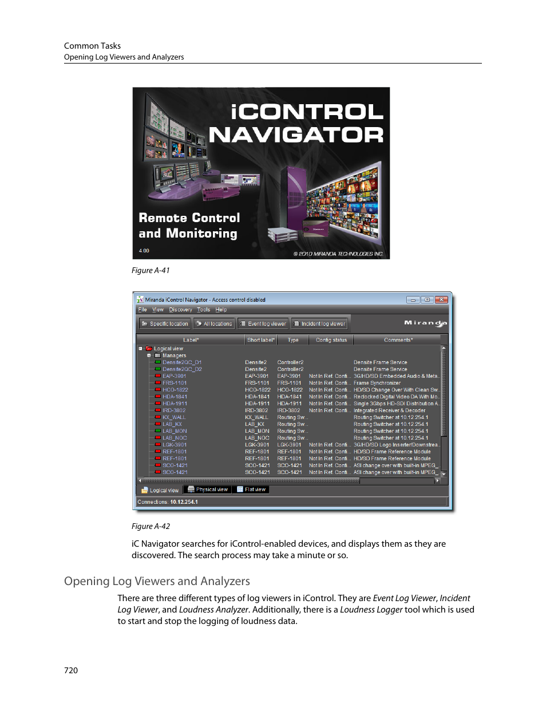Switch to the Physical view tab
Viewport: 546px width, 707px height.
(x=208, y=489)
